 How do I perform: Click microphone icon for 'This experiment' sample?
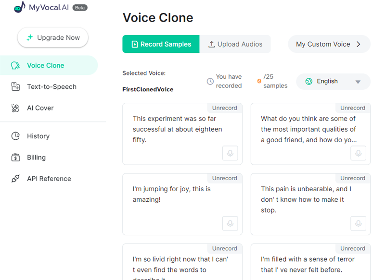click(x=230, y=153)
